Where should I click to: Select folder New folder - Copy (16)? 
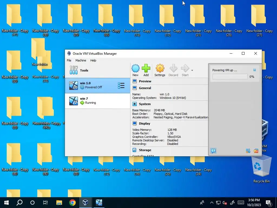pos(137,166)
